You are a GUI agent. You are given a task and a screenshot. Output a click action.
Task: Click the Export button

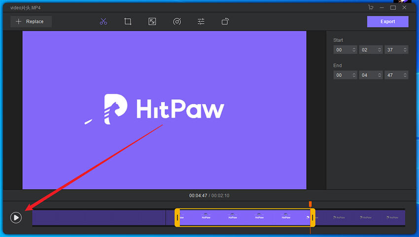point(387,21)
